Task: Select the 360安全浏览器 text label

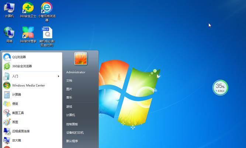Action: (22, 66)
